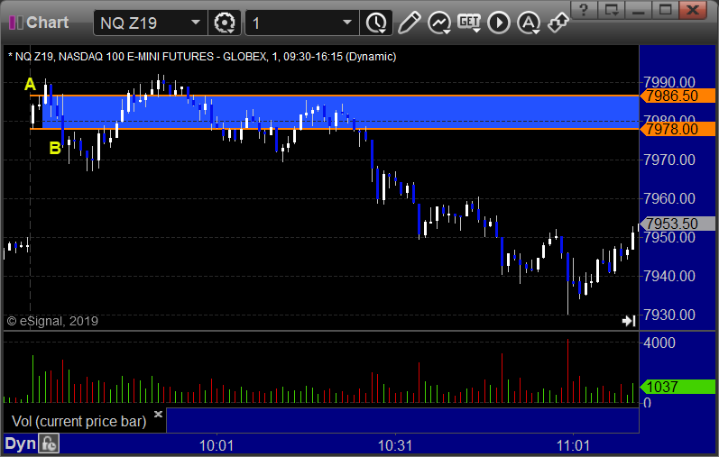This screenshot has width=719, height=457.
Task: Click the Chart window color icon
Action: click(15, 23)
